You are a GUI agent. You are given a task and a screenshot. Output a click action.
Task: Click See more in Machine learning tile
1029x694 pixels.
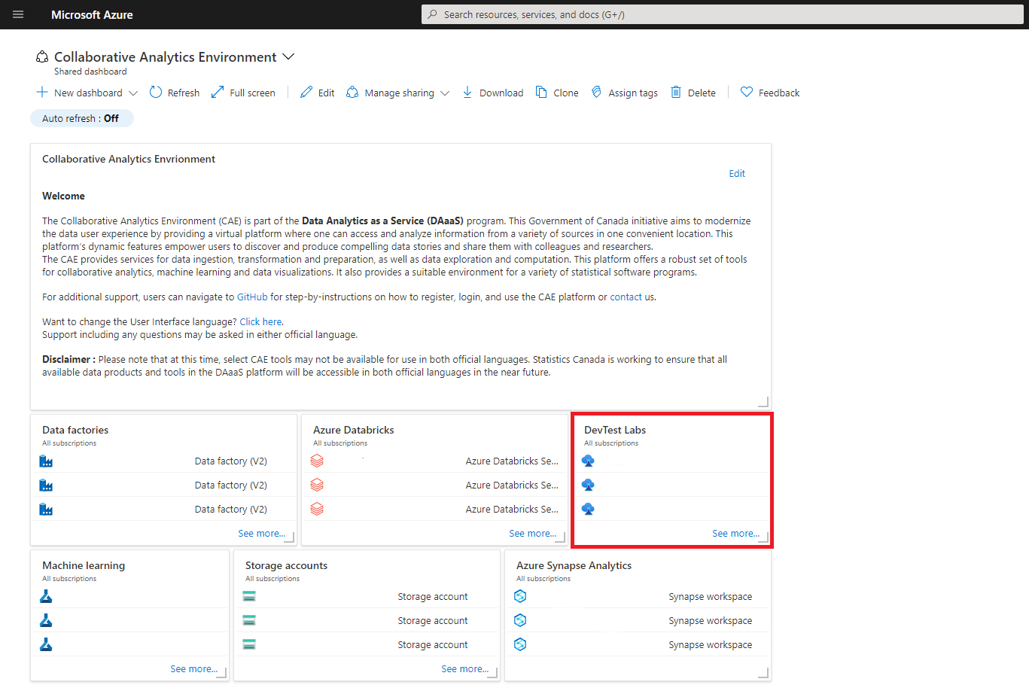click(x=193, y=668)
